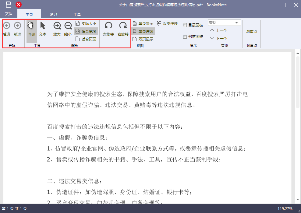Screen dimensions: 301x213
Task: Click the 前进 forward arrow icon
Action: pos(17,25)
